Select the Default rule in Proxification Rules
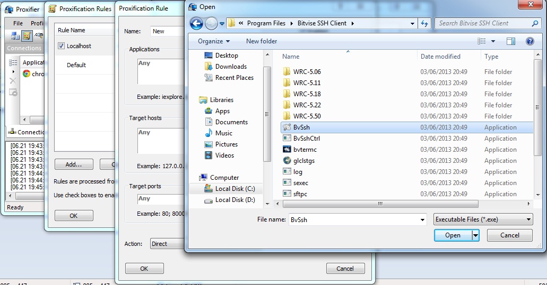The width and height of the screenshot is (547, 285). [x=76, y=65]
